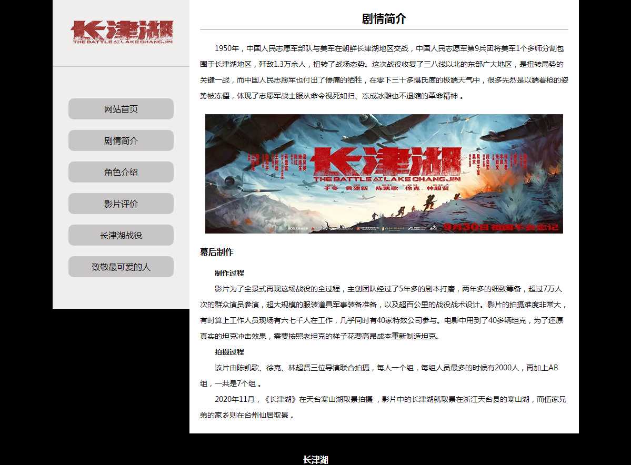
Task: Click the 剧情简介 page title heading
Action: [x=384, y=19]
